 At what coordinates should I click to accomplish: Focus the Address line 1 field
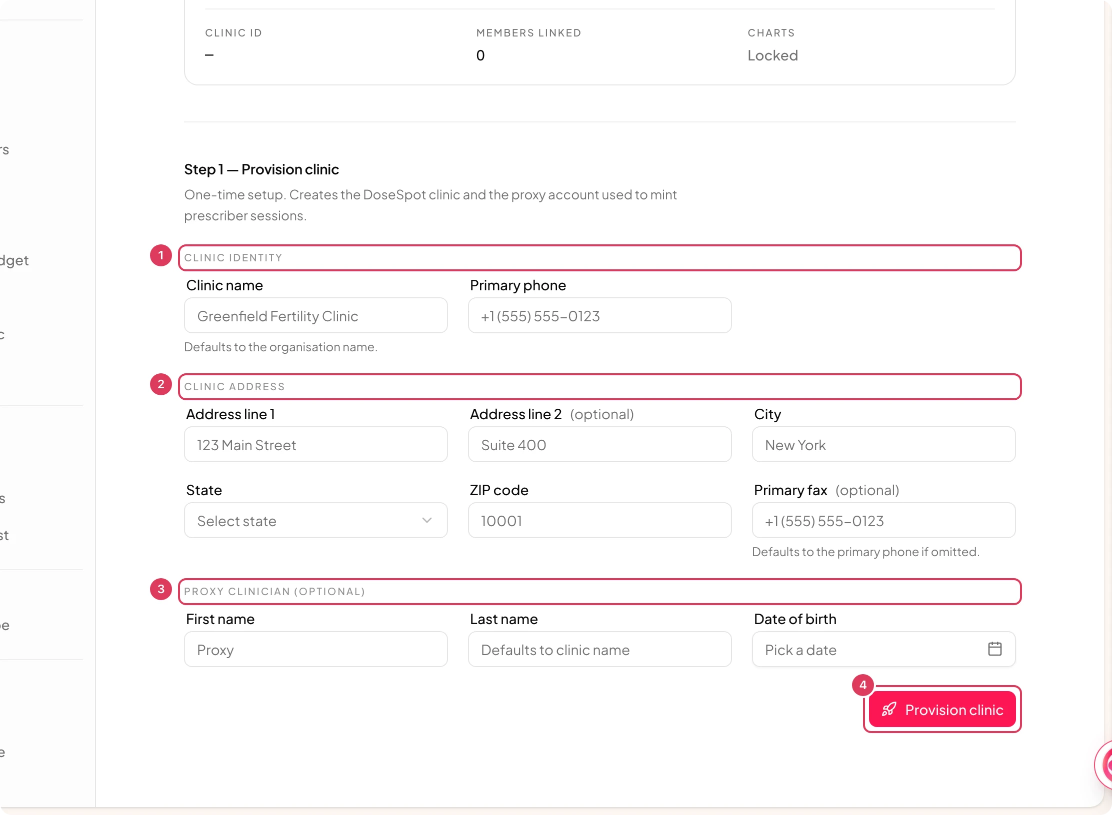(x=315, y=444)
